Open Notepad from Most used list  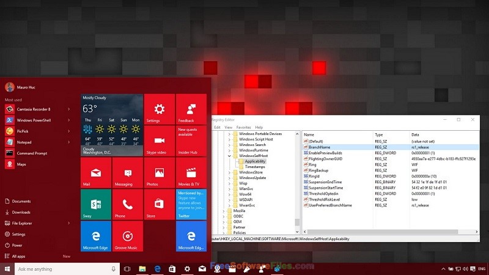pos(24,142)
